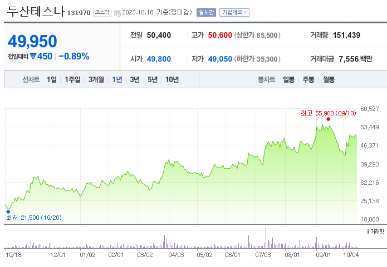
Task: Click the 거래대금 value 7,556 백만
Action: click(x=355, y=59)
